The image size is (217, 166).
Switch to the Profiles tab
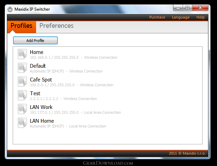pyautogui.click(x=22, y=27)
